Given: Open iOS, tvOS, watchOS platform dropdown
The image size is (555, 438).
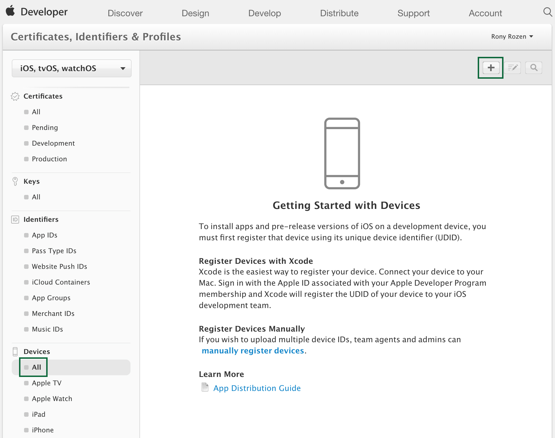Looking at the screenshot, I should [x=72, y=68].
